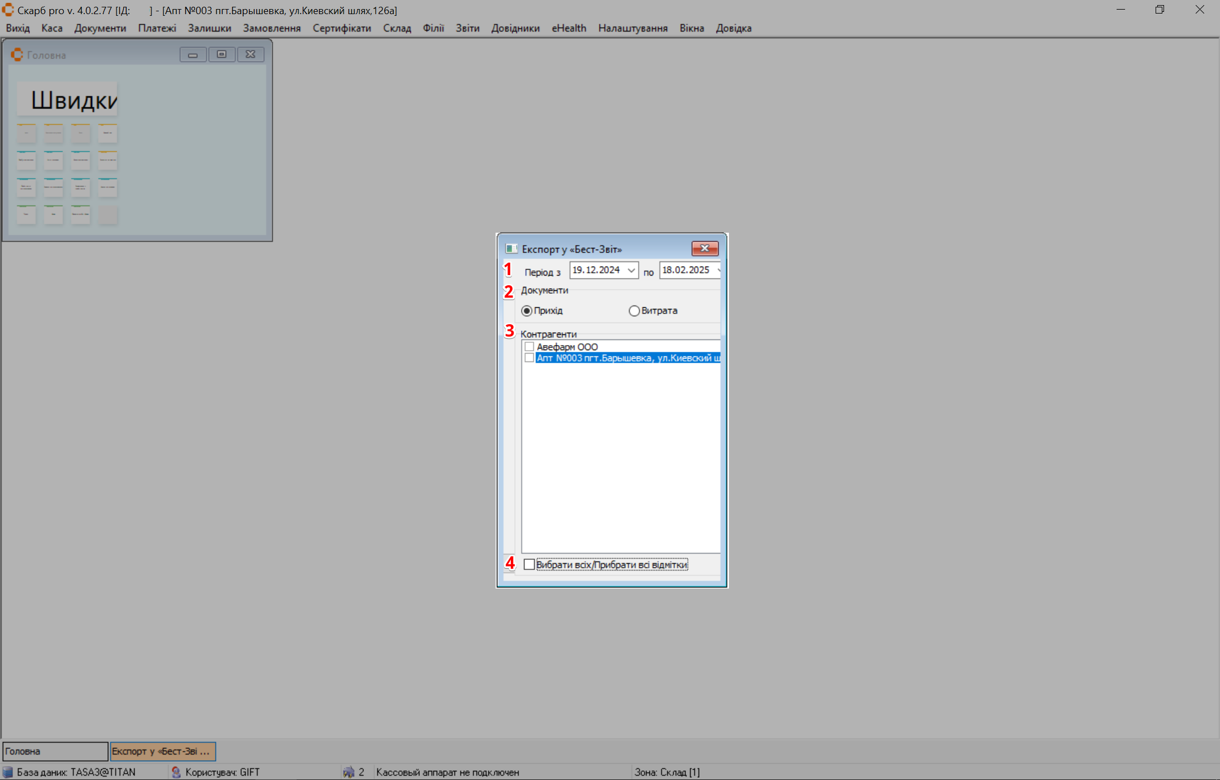Select the Витрата radio button
Screen dimensions: 1220x780
point(634,311)
